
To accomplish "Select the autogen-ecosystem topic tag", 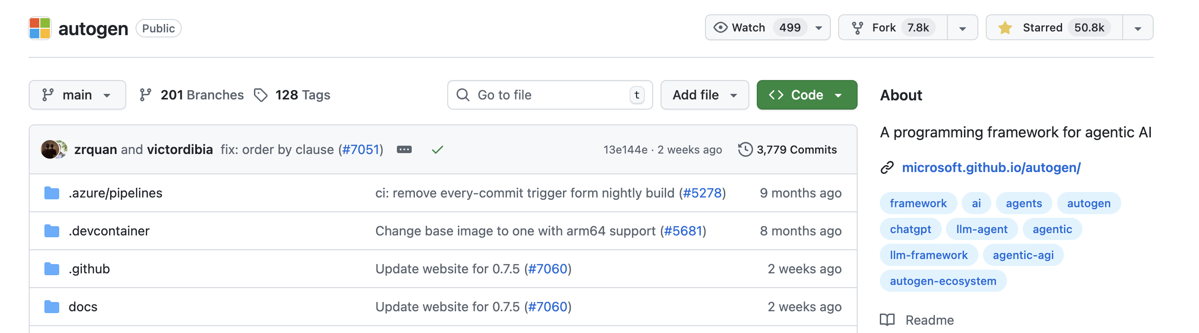I will tap(943, 281).
